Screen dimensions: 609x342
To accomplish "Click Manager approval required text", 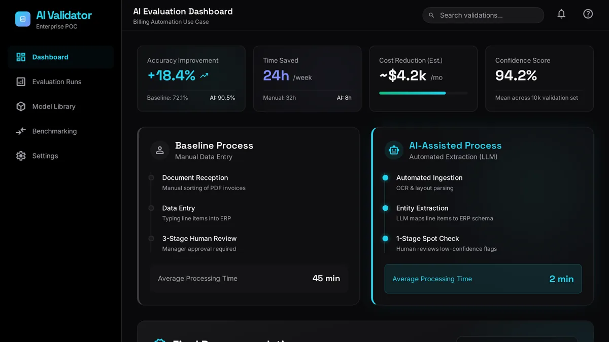I will coord(199,249).
